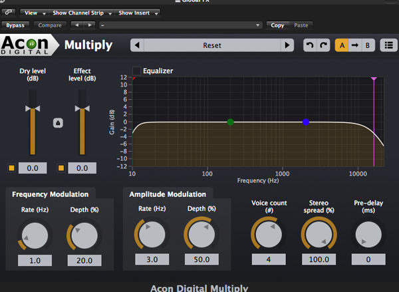This screenshot has height=292, width=399.
Task: Click the pink high-cut marker
Action: coord(374,78)
